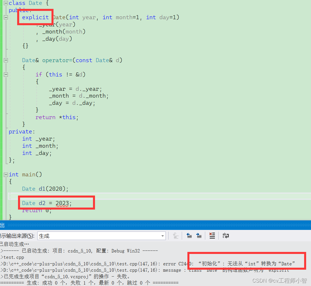311x286 pixels.
Task: Collapse the main function body
Action: point(5,174)
